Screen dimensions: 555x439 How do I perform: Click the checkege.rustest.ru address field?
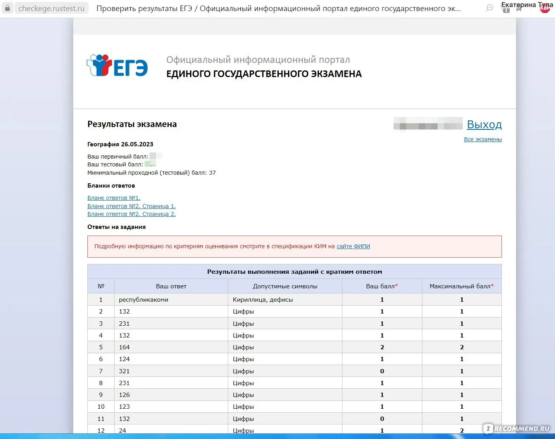click(52, 8)
